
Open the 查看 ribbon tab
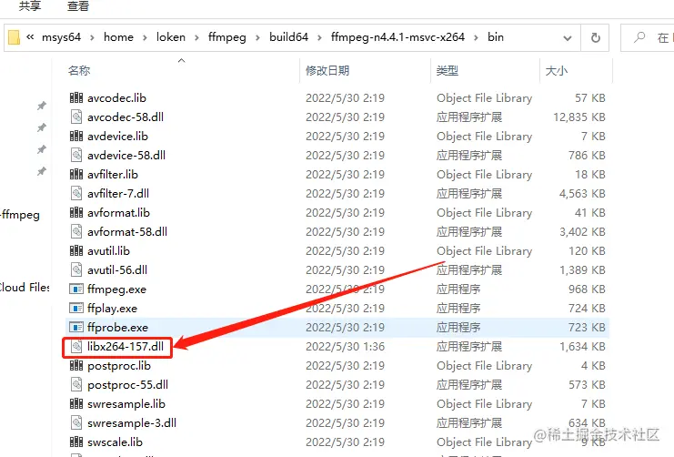[x=78, y=6]
